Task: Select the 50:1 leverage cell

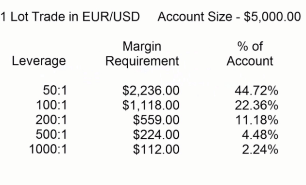Action: 55,91
